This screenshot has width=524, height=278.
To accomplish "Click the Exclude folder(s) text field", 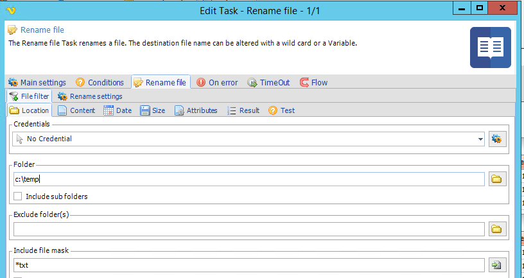I will 249,229.
